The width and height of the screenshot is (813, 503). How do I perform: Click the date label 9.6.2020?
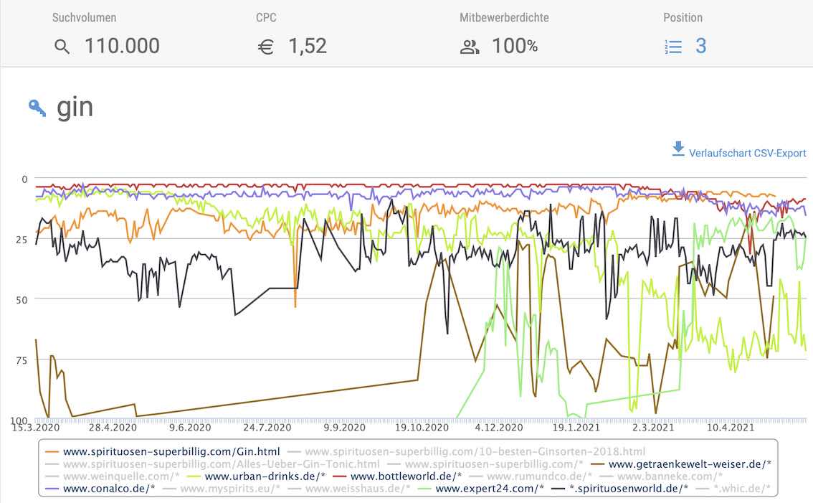190,428
